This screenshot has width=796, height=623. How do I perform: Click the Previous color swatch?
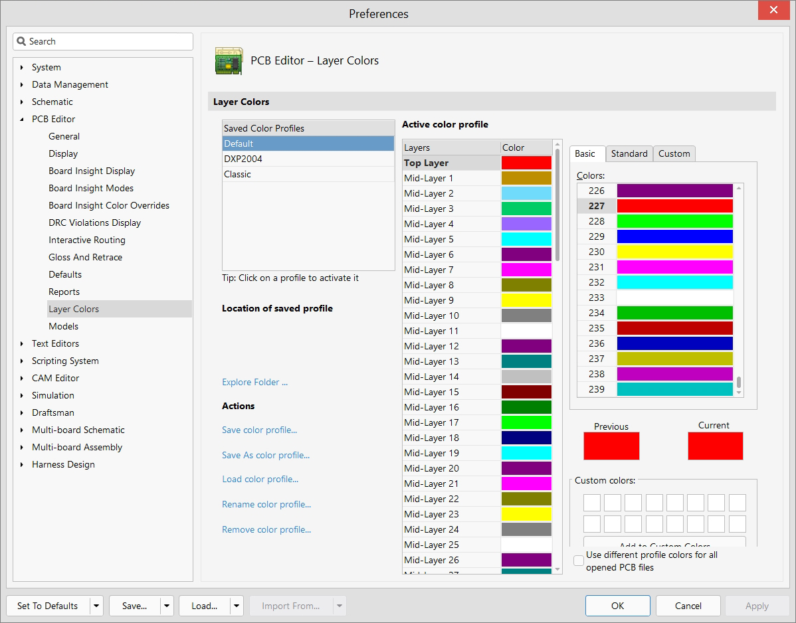coord(611,446)
